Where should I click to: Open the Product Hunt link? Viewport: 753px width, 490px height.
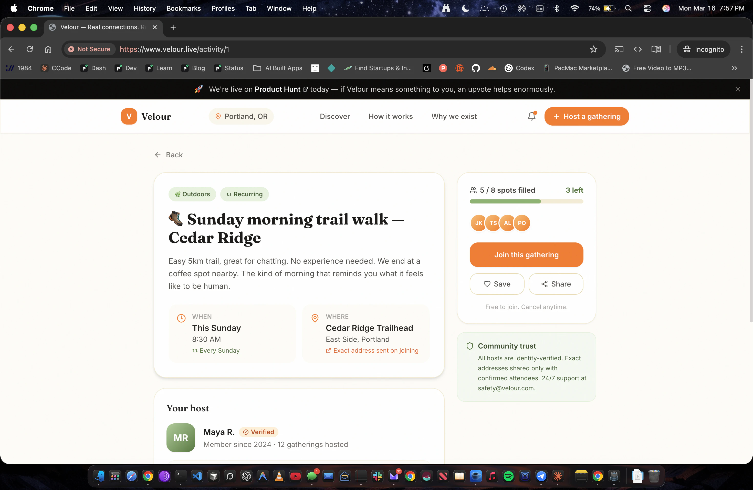tap(277, 90)
